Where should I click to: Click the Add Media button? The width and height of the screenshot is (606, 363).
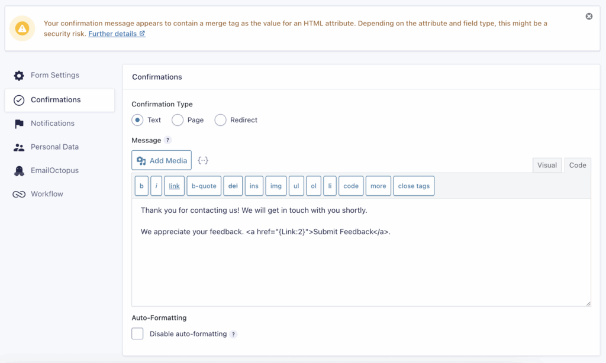click(162, 160)
